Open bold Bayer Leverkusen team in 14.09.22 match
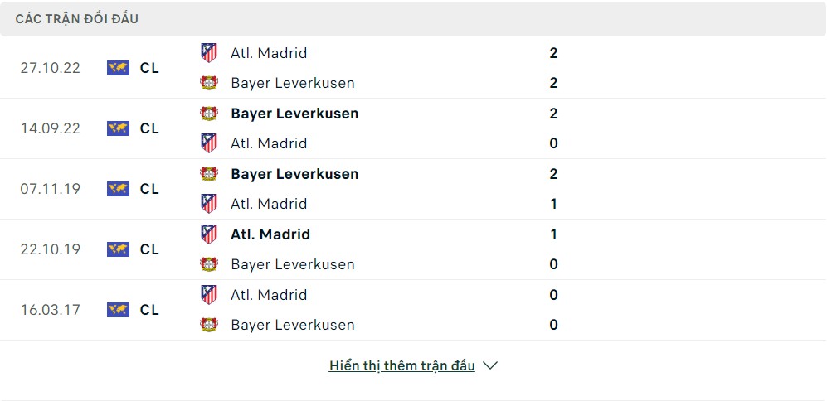This screenshot has height=401, width=827. point(294,114)
